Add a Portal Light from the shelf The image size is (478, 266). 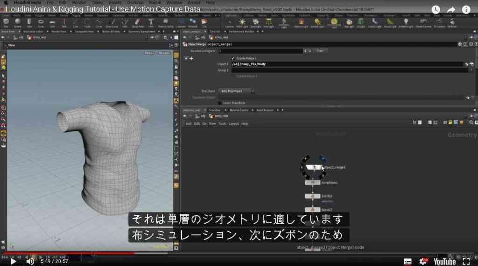click(390, 23)
